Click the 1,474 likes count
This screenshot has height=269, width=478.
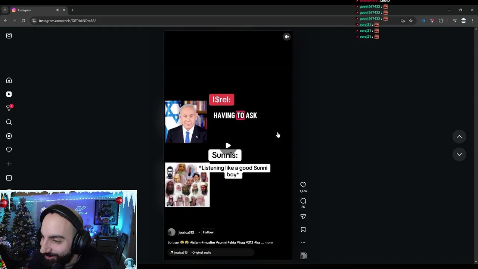(x=303, y=191)
